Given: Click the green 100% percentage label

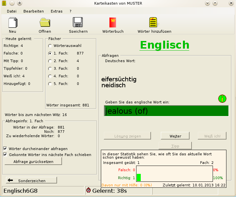Looking at the screenshot, I should [x=218, y=178].
